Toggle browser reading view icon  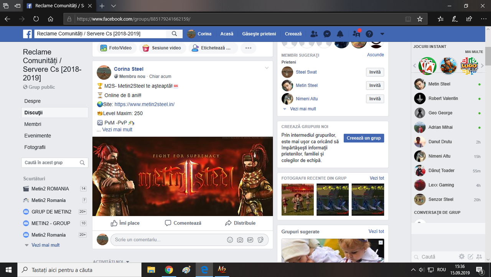408,19
